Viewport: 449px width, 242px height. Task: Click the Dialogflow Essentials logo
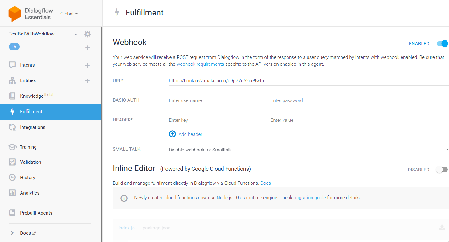tap(14, 14)
